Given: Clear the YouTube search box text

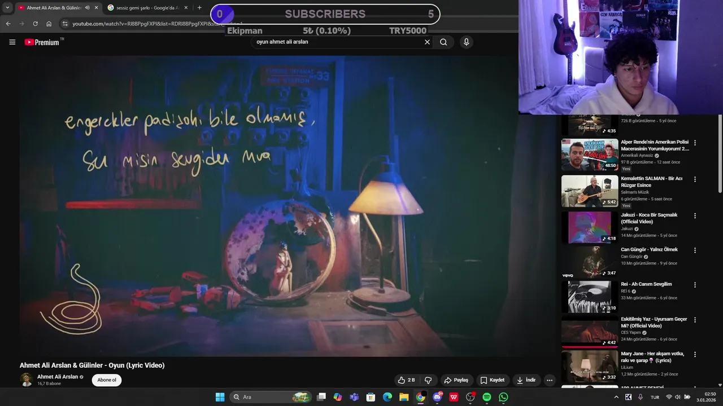Looking at the screenshot, I should click(x=427, y=42).
